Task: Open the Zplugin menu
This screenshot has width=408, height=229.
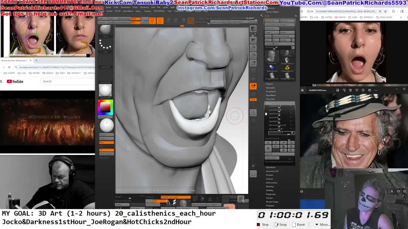Action: (x=189, y=11)
